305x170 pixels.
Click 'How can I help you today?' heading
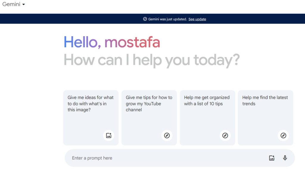(152, 60)
